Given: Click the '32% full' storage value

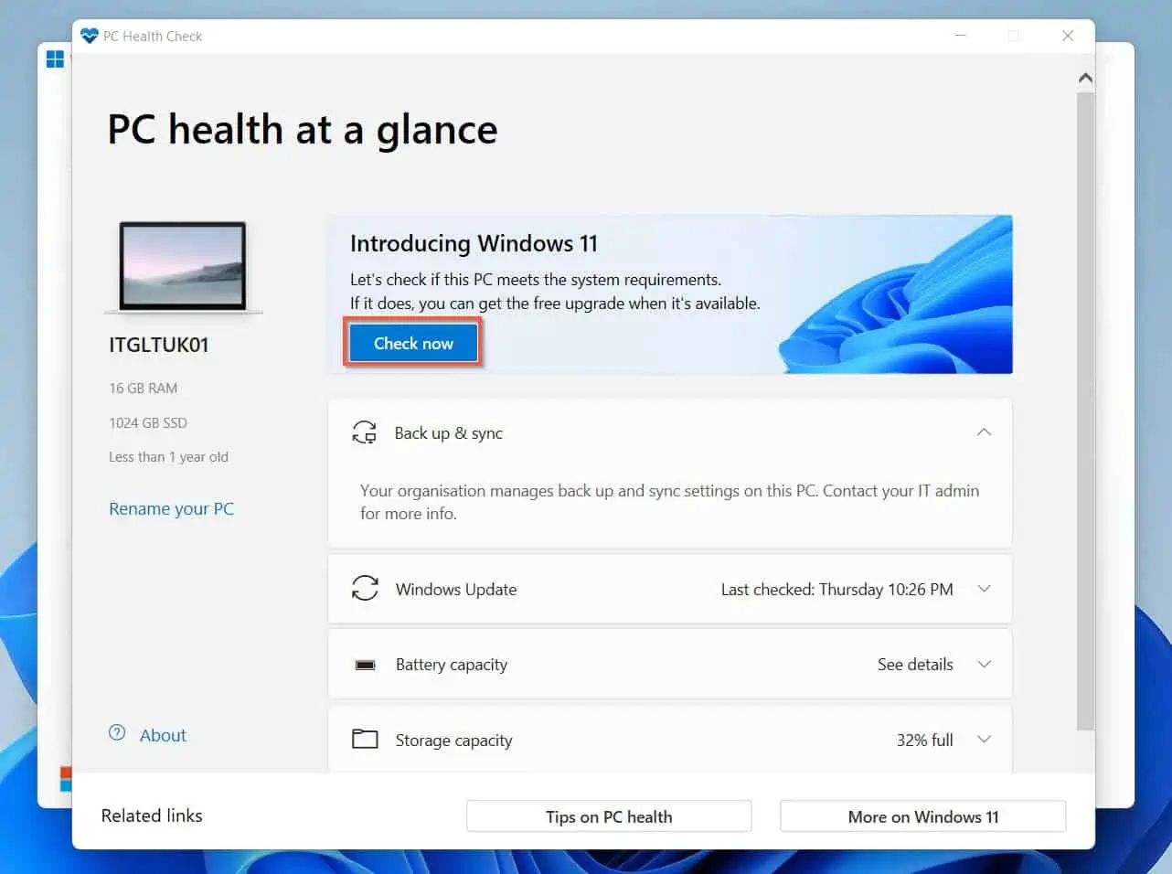Looking at the screenshot, I should click(x=924, y=740).
